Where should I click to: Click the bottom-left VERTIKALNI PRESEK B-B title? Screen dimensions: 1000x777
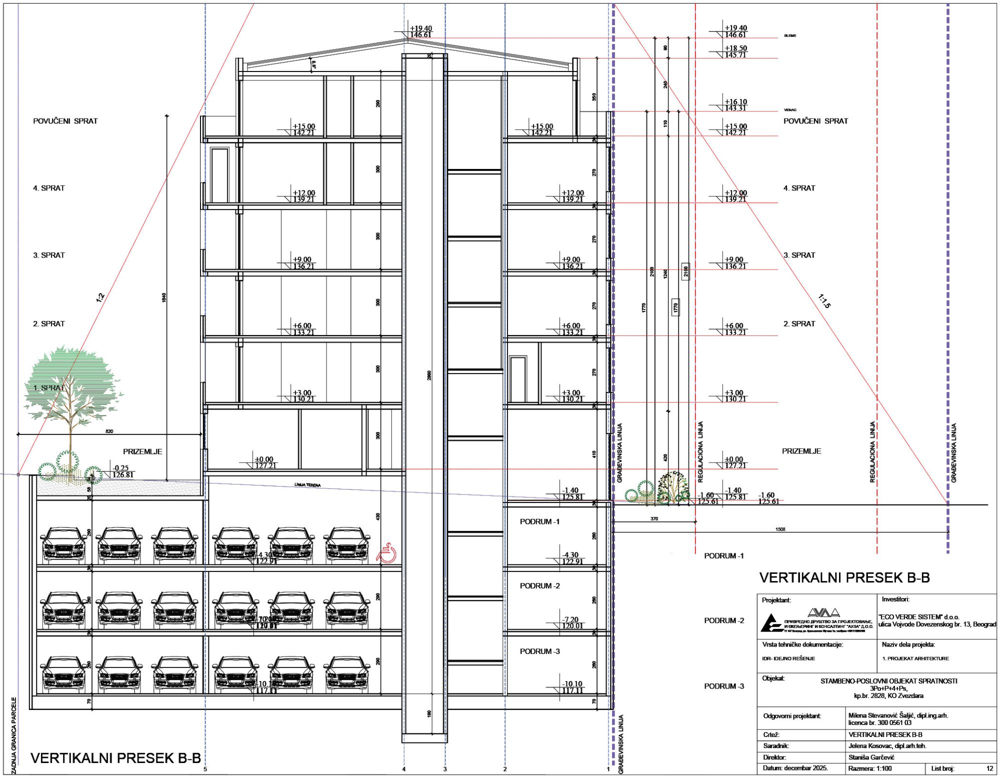(115, 757)
